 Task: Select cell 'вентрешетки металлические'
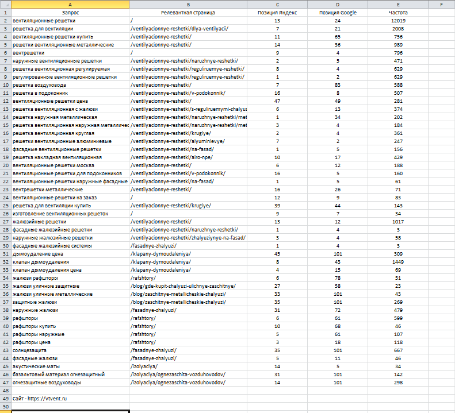[x=70, y=190]
